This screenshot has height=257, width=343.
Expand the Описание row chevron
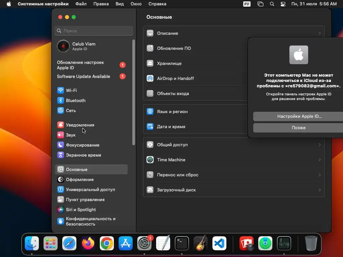click(320, 33)
